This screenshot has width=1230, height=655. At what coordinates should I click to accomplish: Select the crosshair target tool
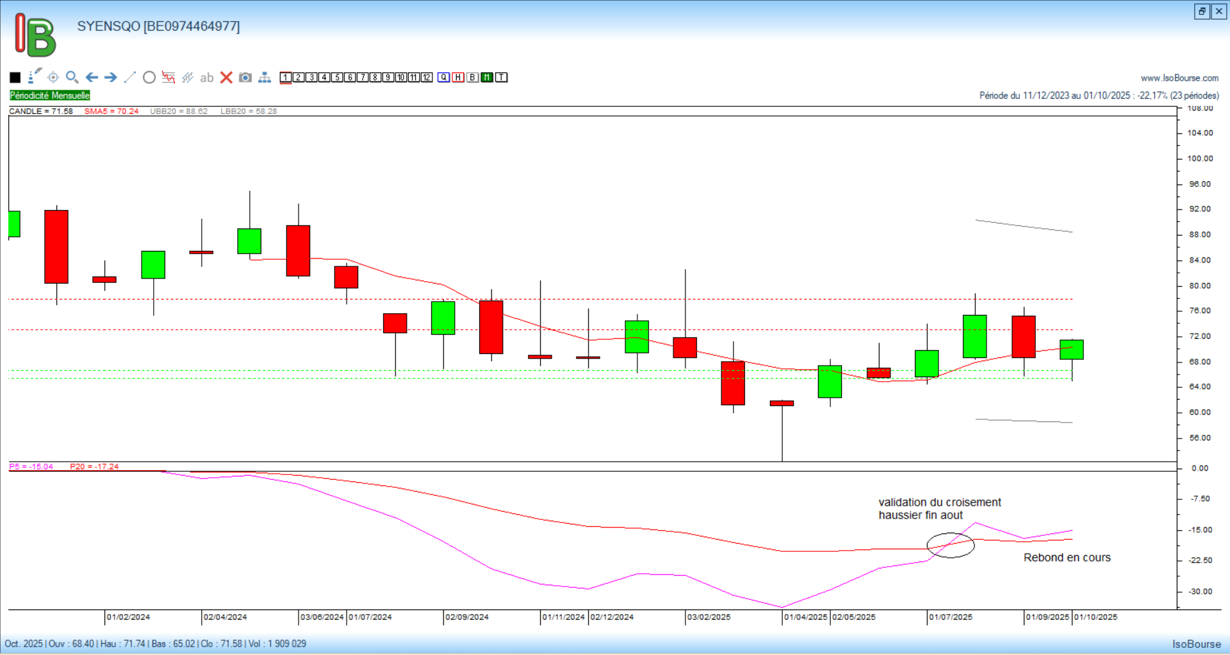point(53,77)
